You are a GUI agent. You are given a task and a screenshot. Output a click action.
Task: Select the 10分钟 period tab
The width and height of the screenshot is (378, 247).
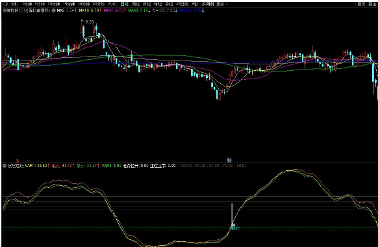click(x=53, y=4)
